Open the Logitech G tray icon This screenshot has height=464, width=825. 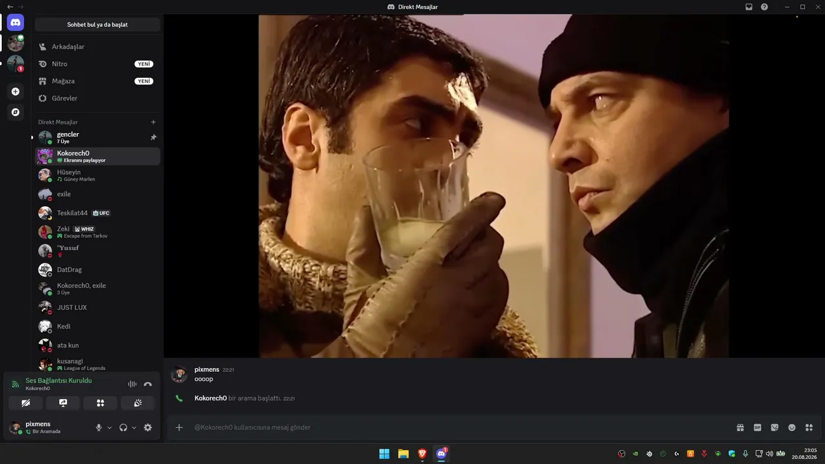677,454
